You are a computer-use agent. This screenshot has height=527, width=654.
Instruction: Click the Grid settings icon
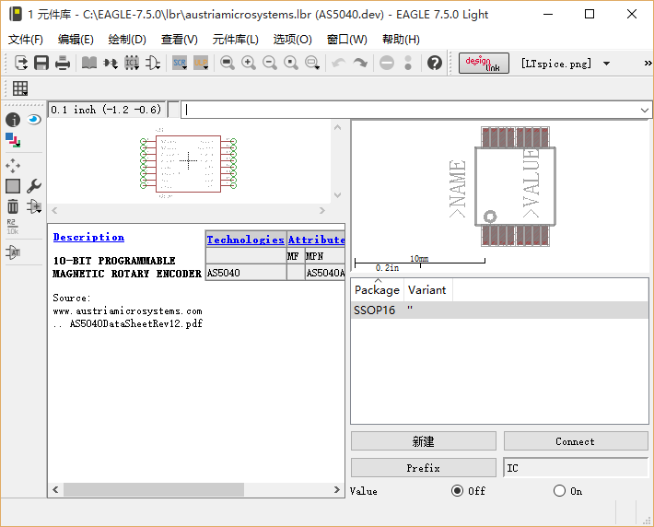20,88
